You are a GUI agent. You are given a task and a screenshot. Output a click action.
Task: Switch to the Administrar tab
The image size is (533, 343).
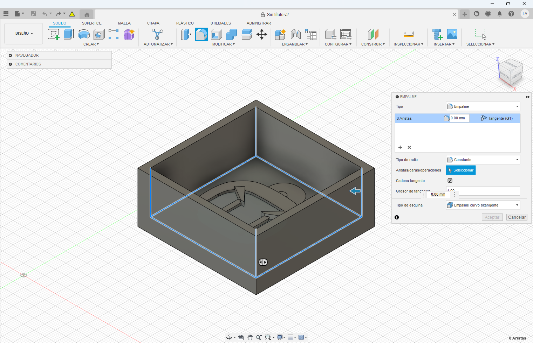(x=259, y=23)
